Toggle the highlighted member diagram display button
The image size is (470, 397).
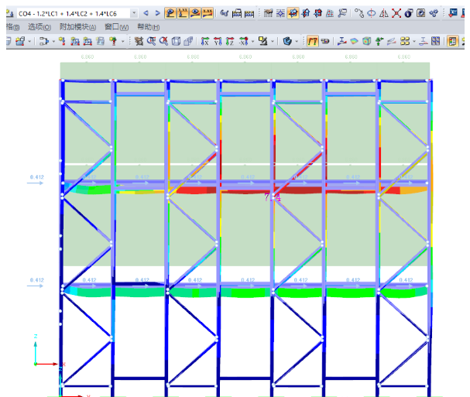pos(311,41)
